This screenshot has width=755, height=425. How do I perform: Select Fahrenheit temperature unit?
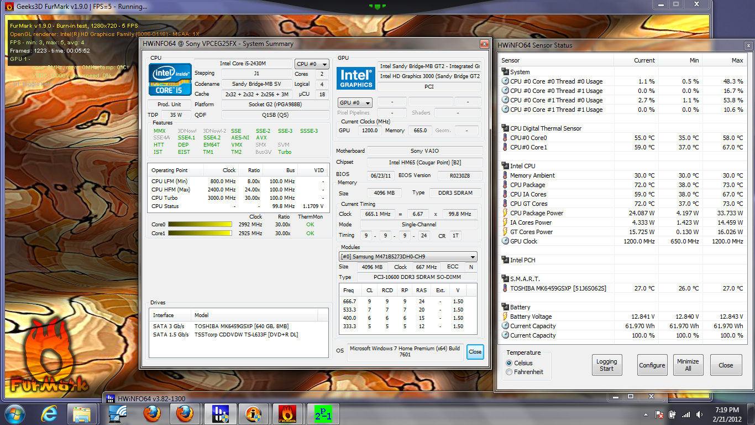pyautogui.click(x=509, y=372)
